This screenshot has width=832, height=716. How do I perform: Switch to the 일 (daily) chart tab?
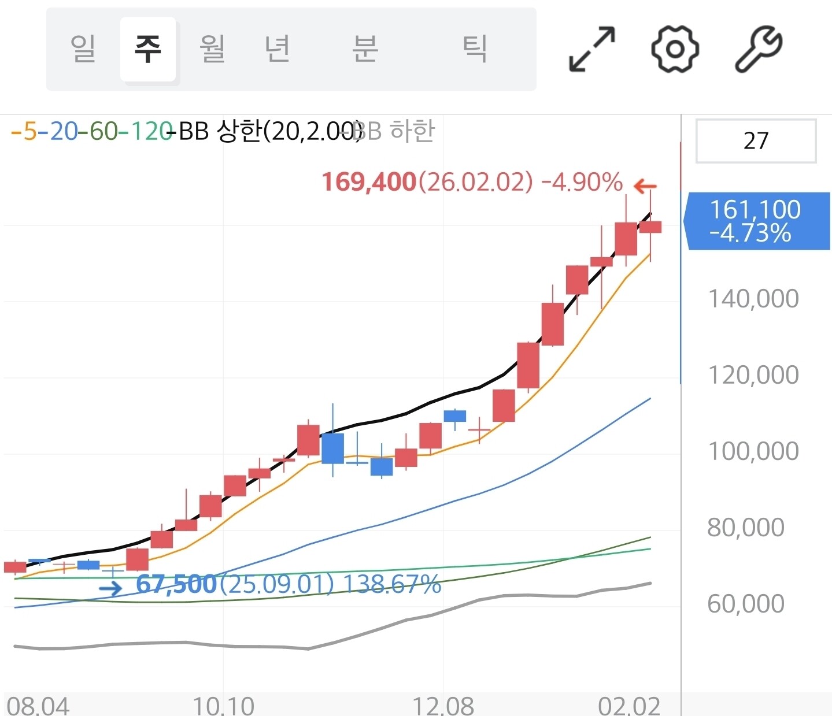coord(83,49)
